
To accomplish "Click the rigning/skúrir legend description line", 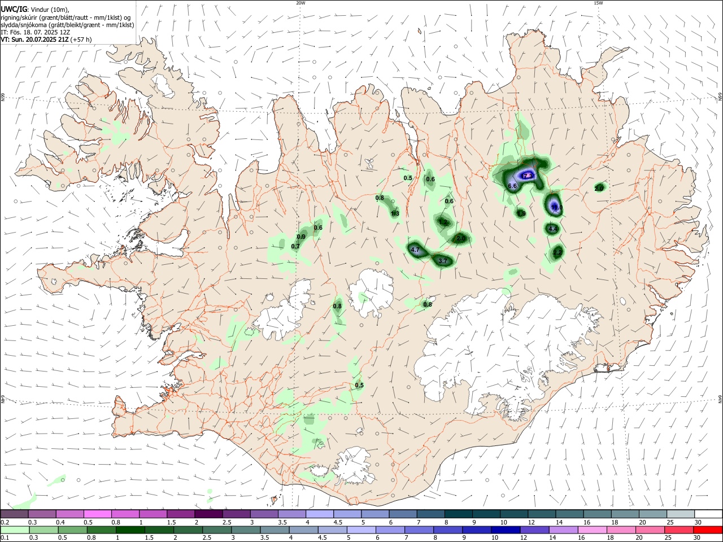I will 66,17.
